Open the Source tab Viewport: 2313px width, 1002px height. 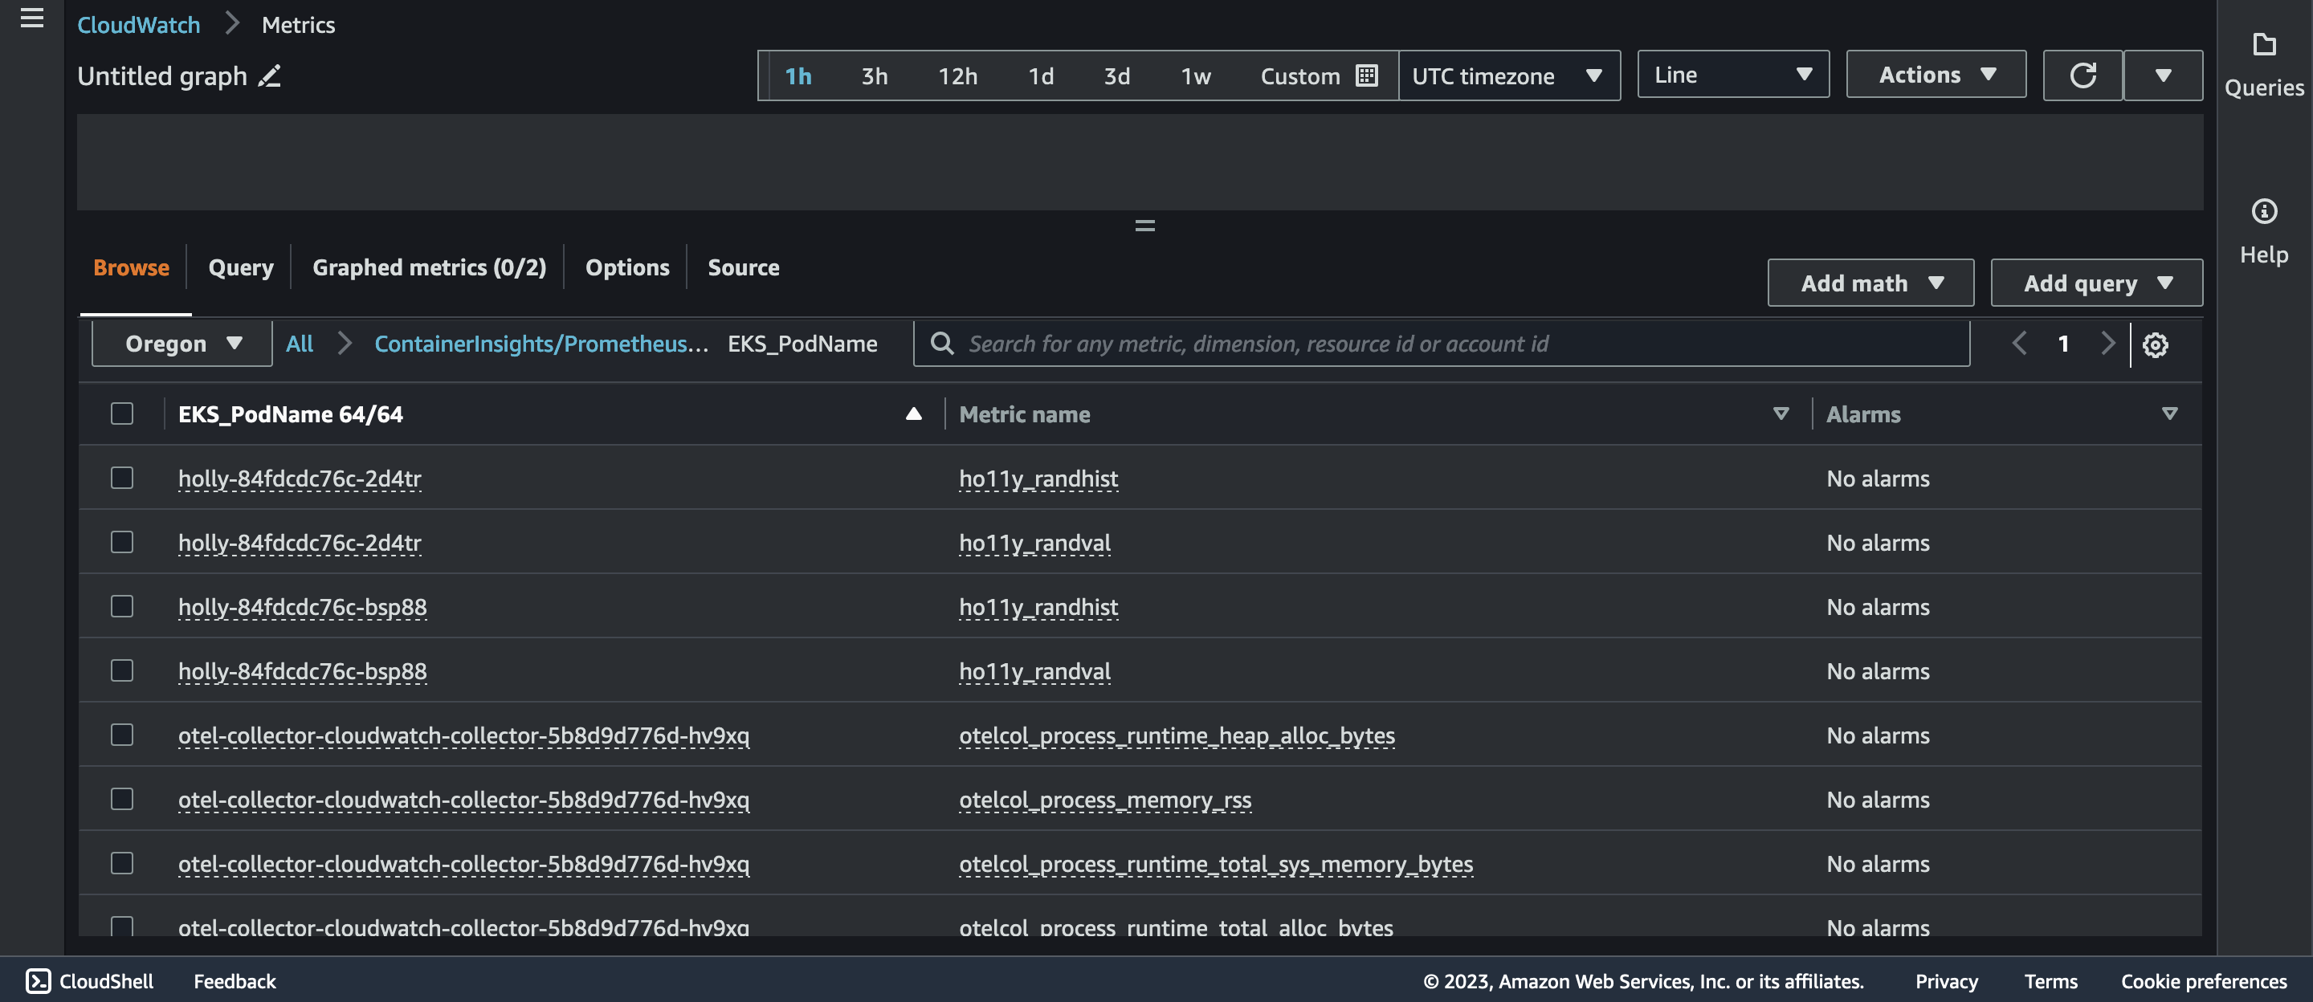tap(743, 267)
